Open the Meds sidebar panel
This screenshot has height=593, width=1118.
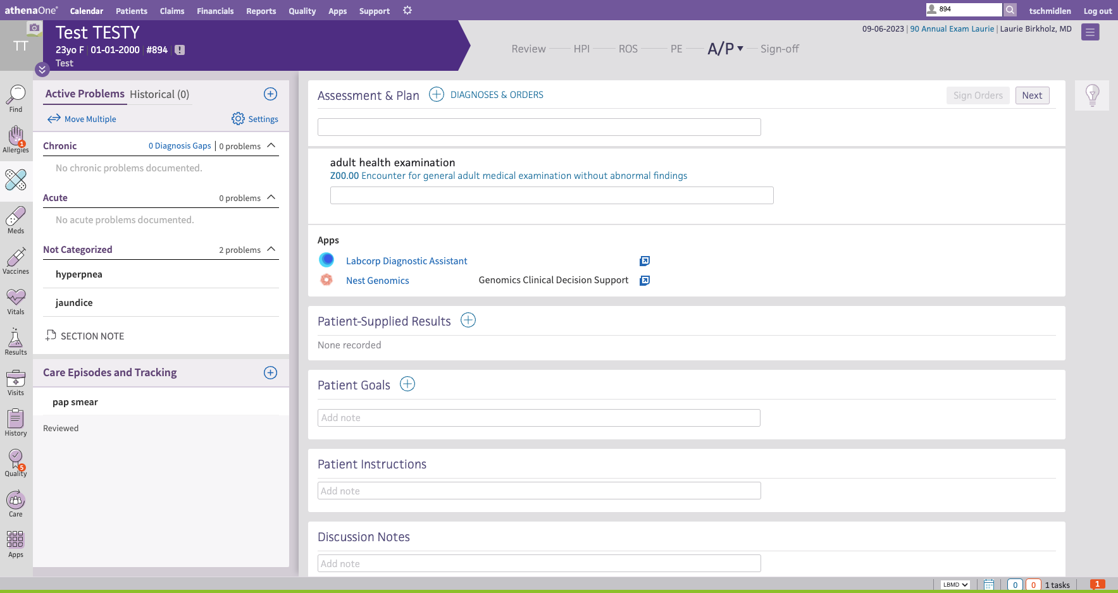click(16, 220)
